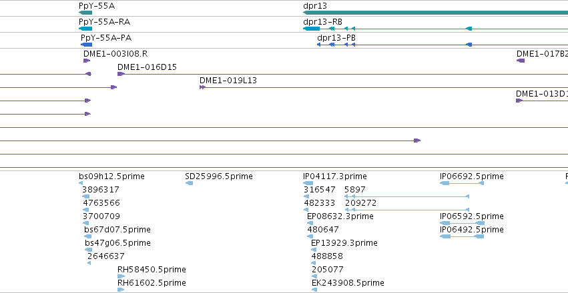
Task: Click the RH58450.5prime text label
Action: 152,270
